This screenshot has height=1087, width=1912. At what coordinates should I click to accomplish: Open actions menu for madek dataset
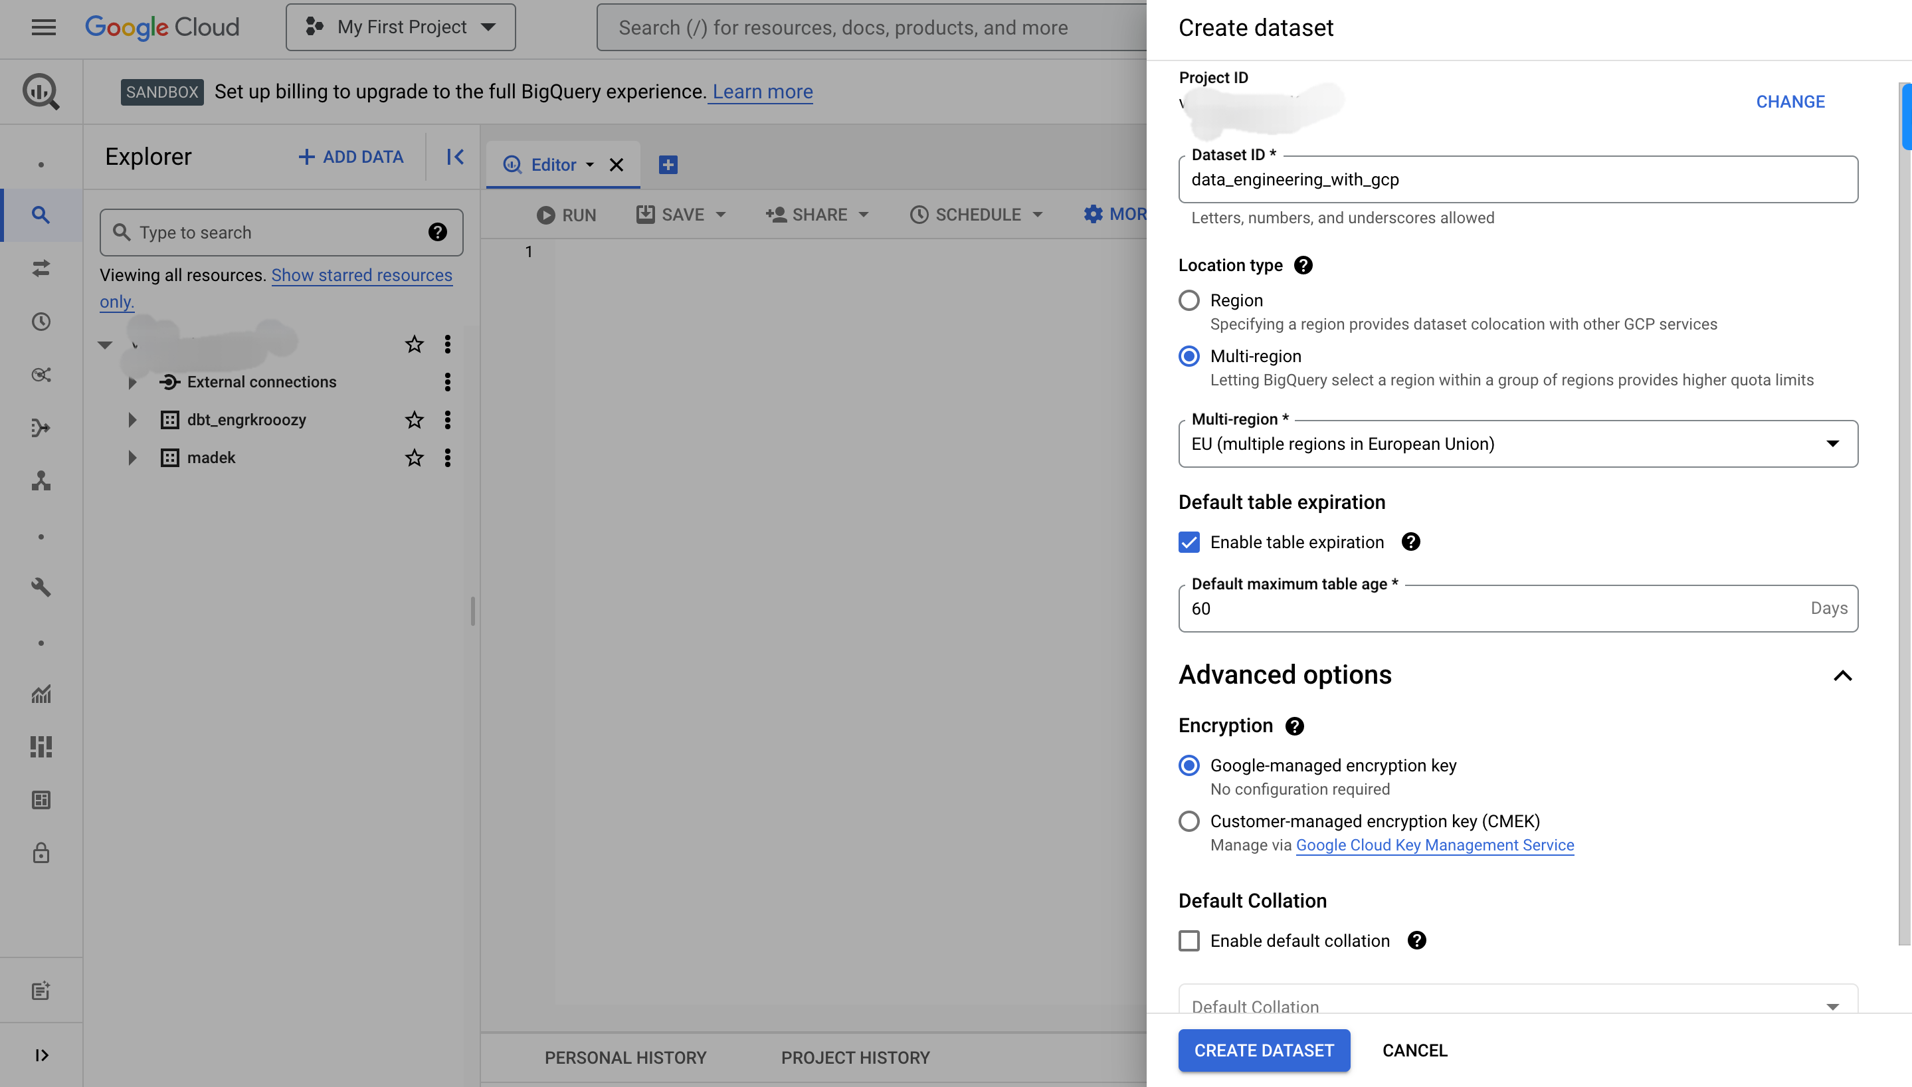pos(448,458)
